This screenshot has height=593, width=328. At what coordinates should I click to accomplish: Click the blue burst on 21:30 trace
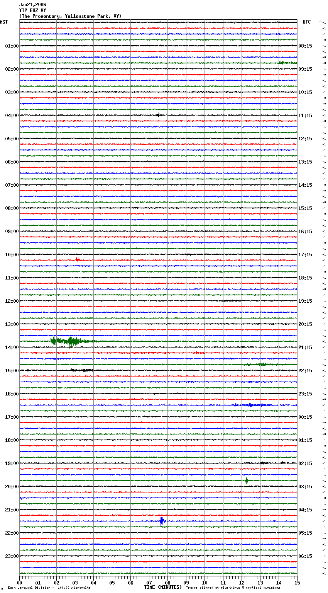pos(162,521)
